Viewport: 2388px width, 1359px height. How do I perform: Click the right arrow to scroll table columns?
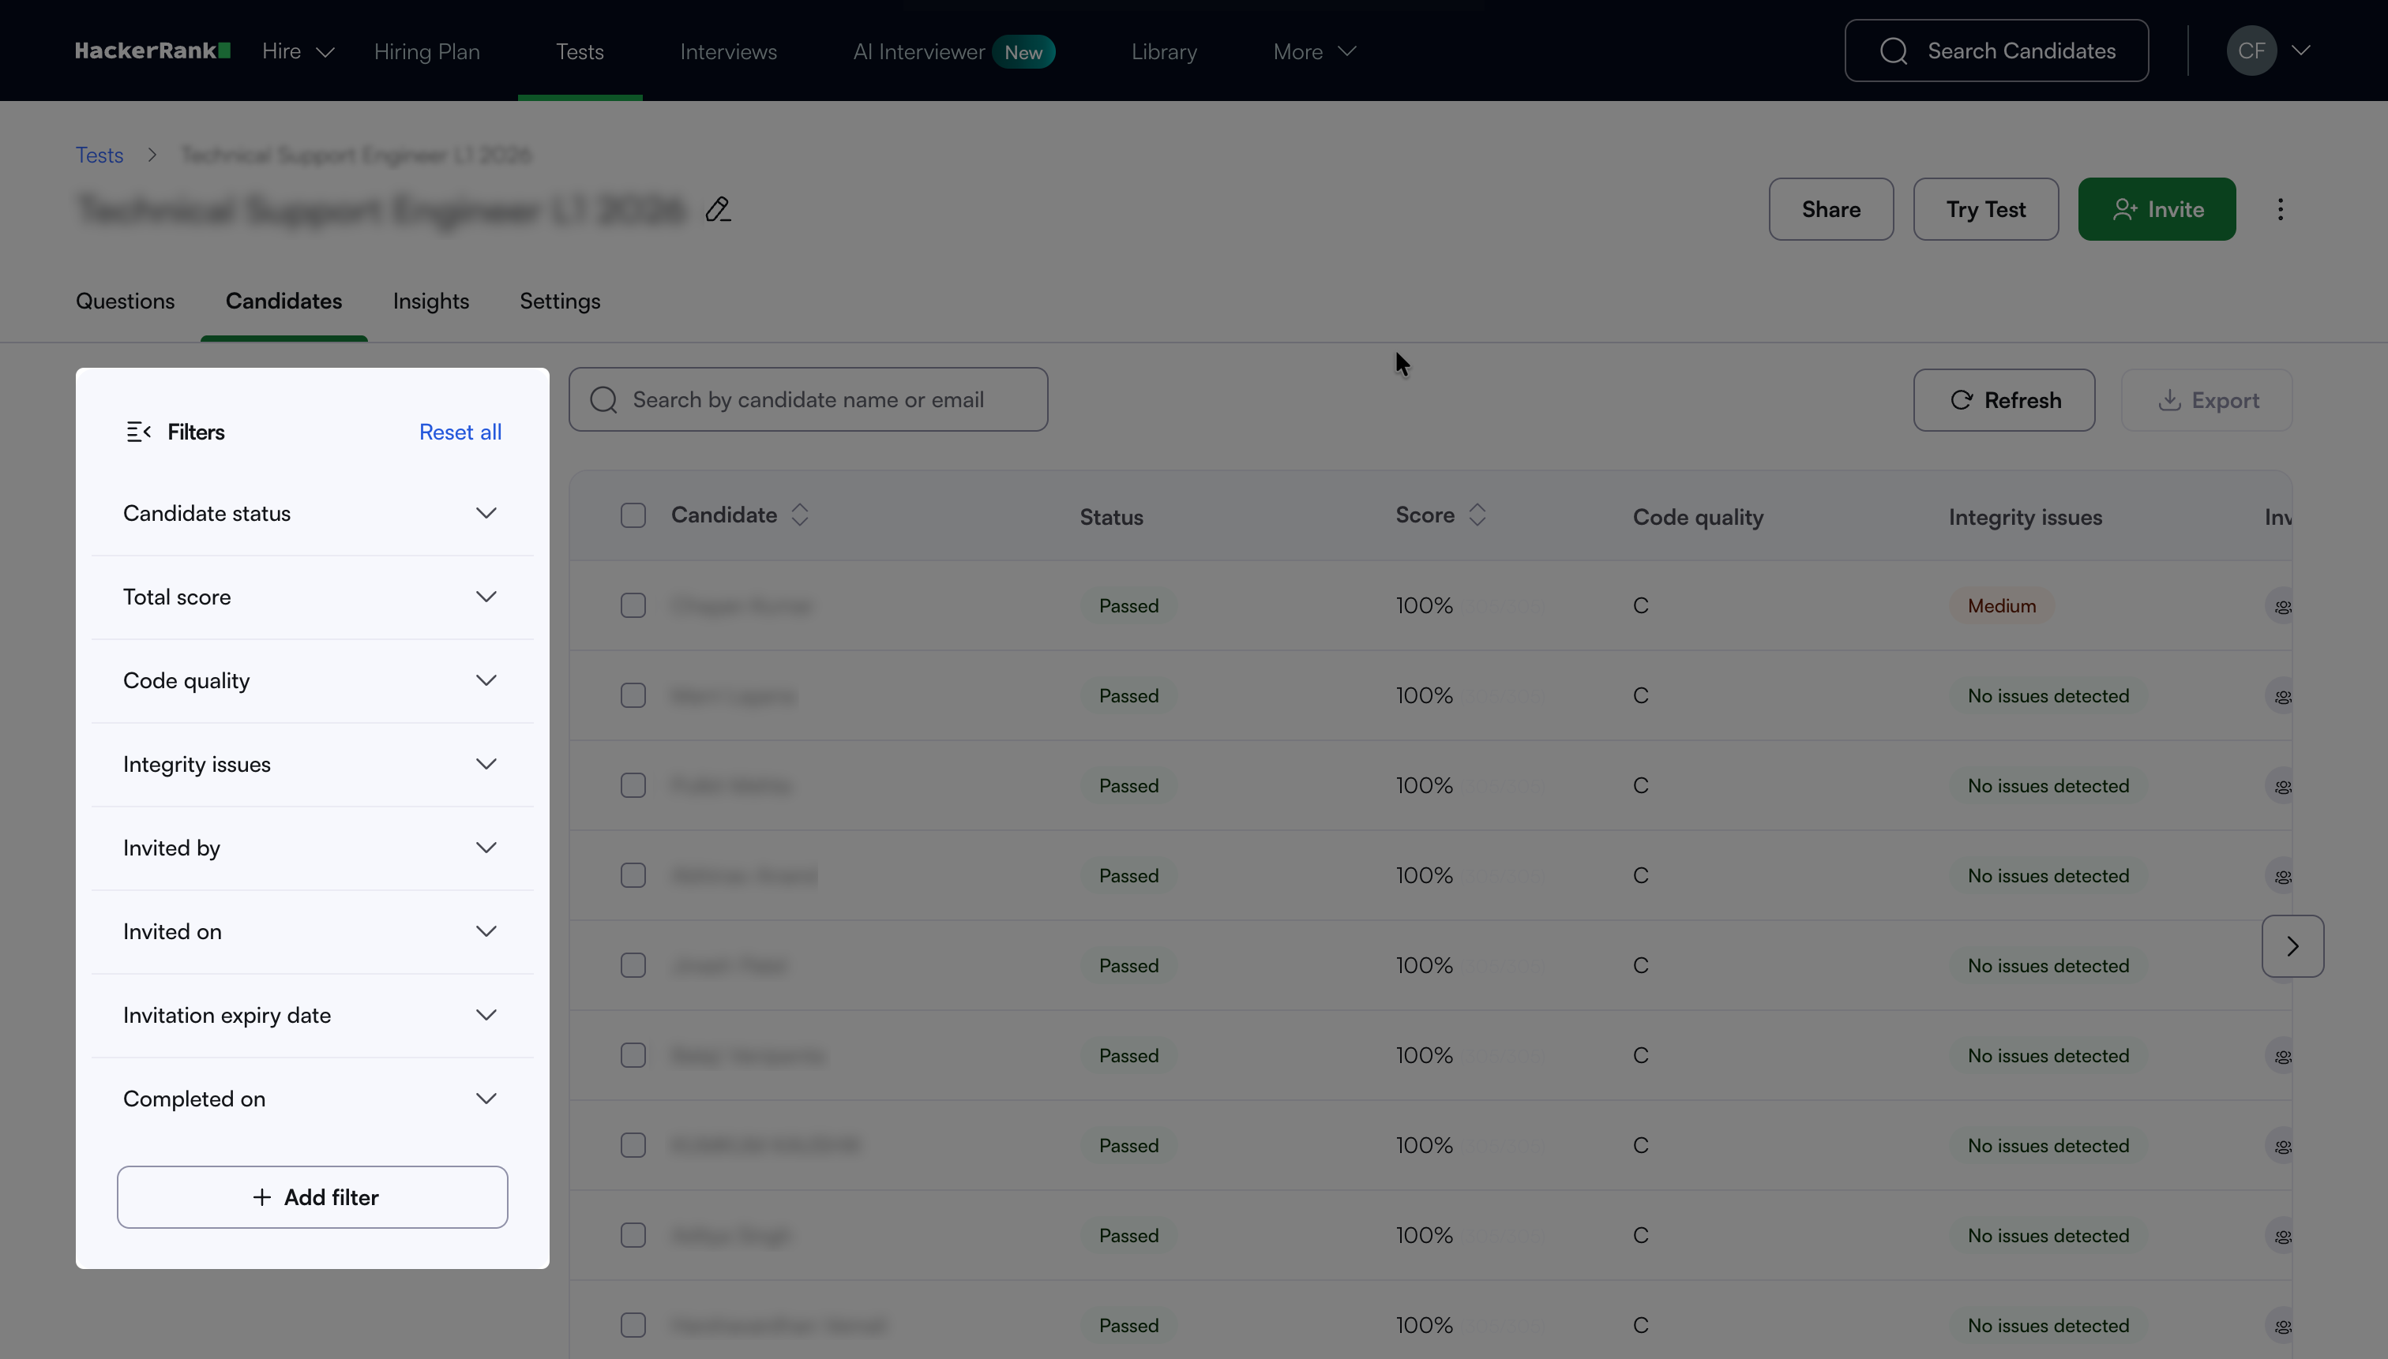(2292, 945)
